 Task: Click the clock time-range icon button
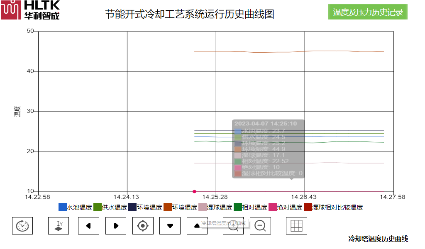22,226
